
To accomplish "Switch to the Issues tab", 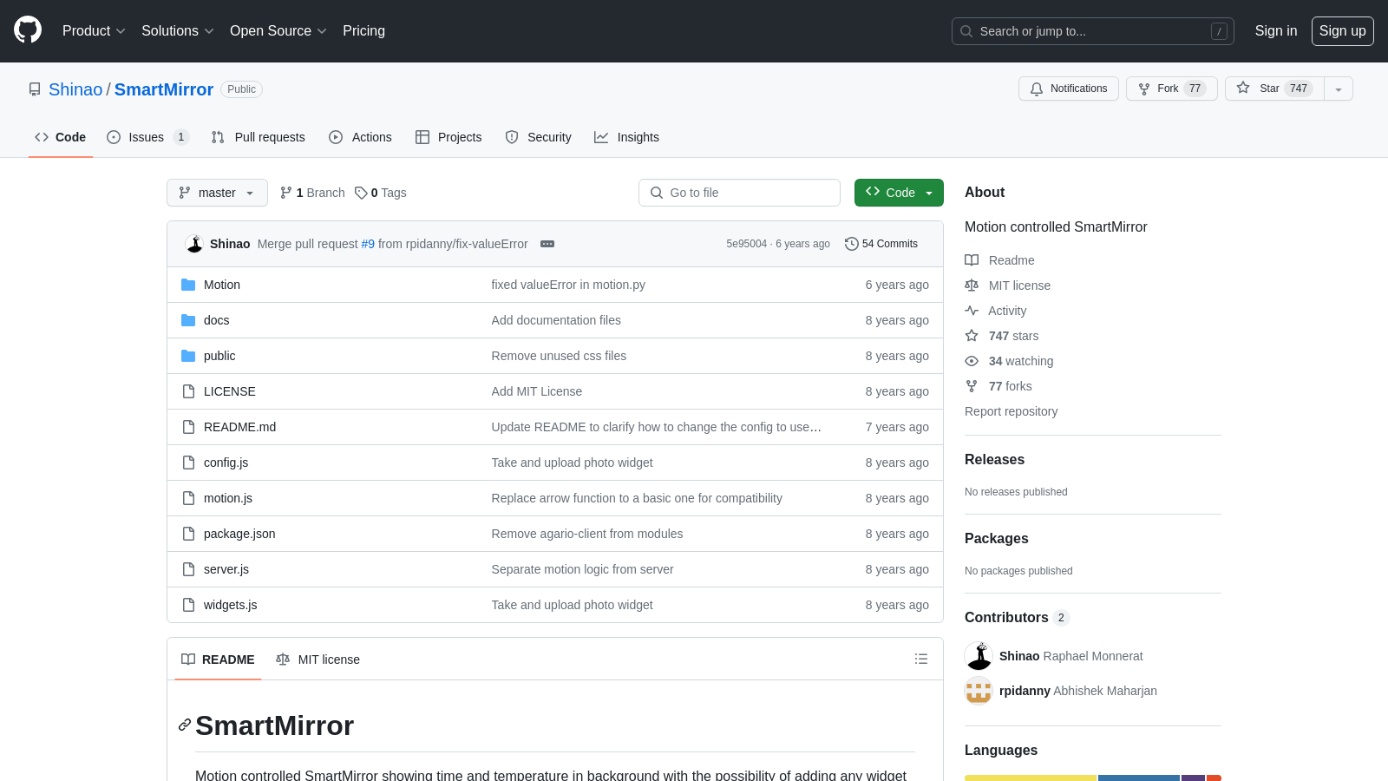I will (147, 137).
